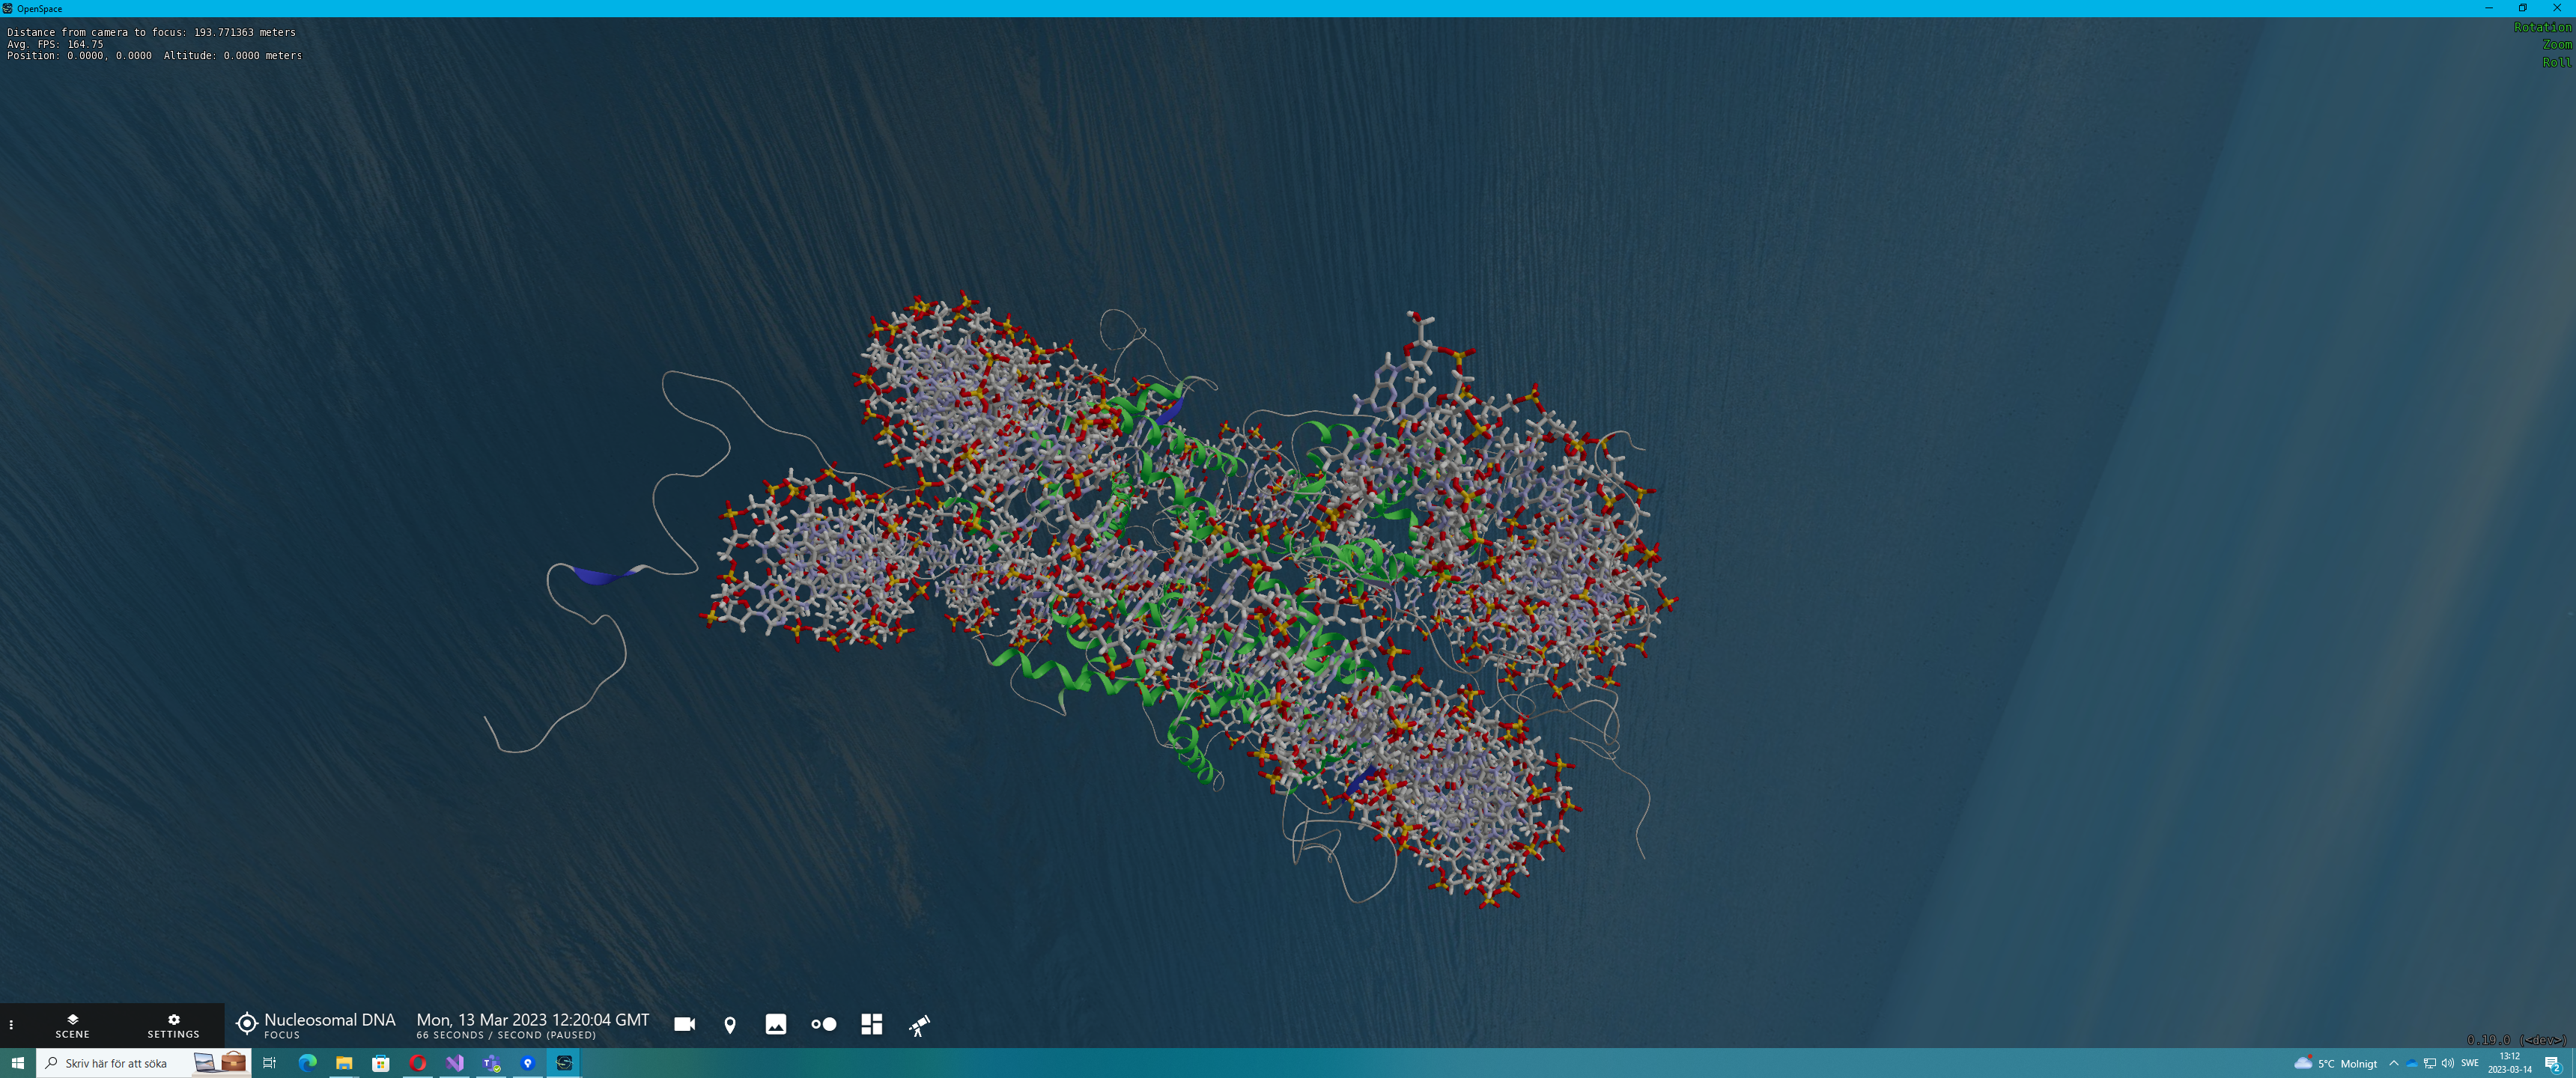
Task: Click the 'Avg. FPS: 164.75' readout
Action: click(55, 44)
